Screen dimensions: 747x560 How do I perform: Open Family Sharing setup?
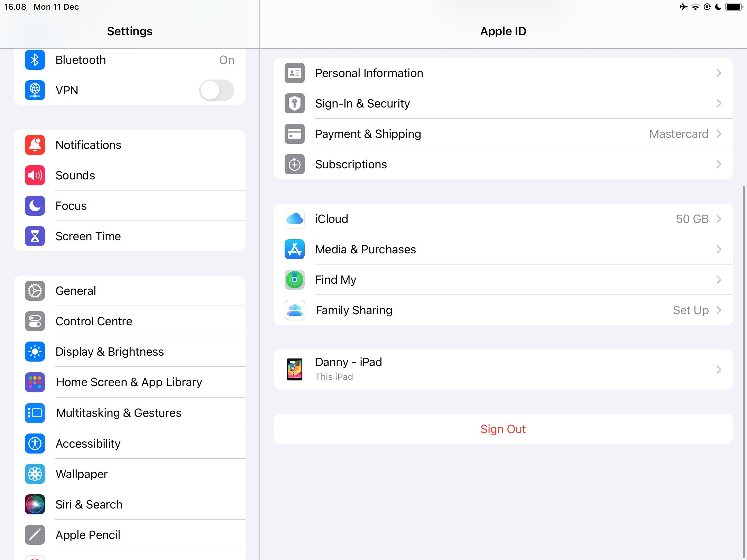tap(503, 310)
